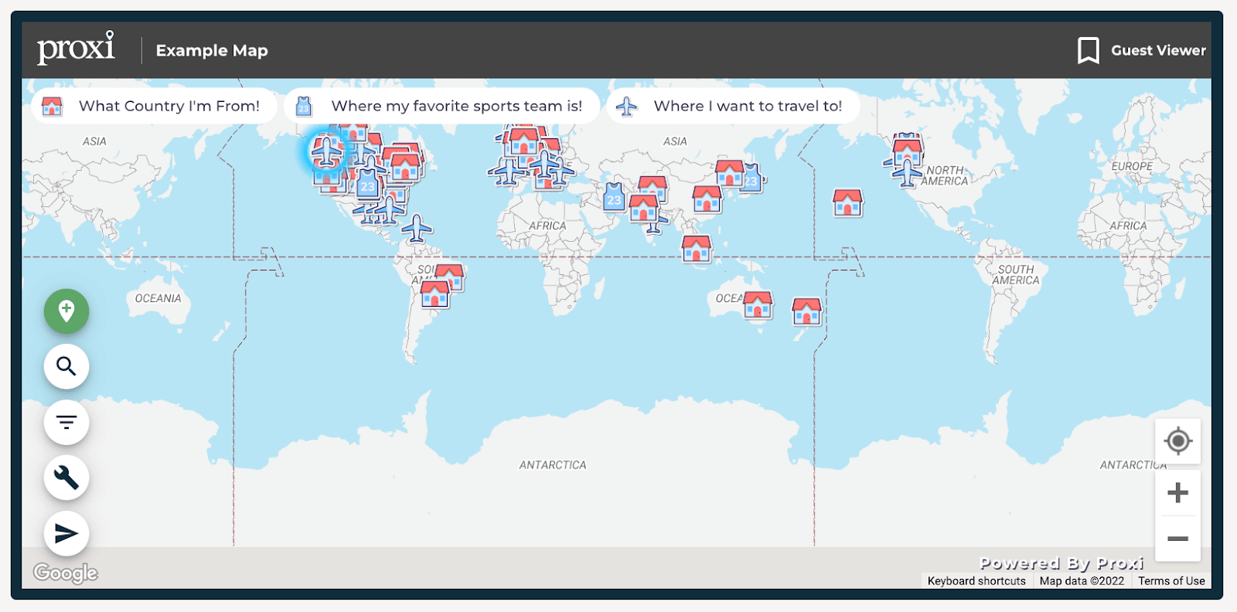Image resolution: width=1237 pixels, height=612 pixels.
Task: Click the Guest Viewer label
Action: pos(1158,51)
